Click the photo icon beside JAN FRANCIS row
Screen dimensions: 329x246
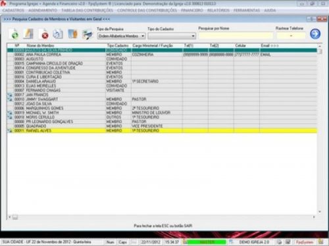(10, 95)
